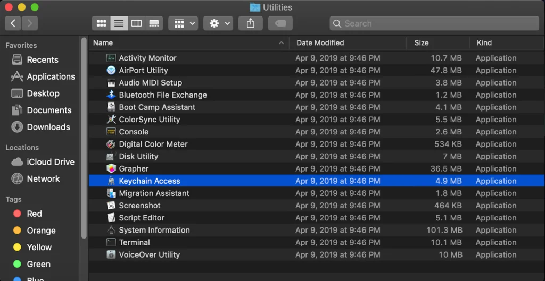Click the Migration Assistant icon
Image resolution: width=545 pixels, height=281 pixels.
(111, 193)
